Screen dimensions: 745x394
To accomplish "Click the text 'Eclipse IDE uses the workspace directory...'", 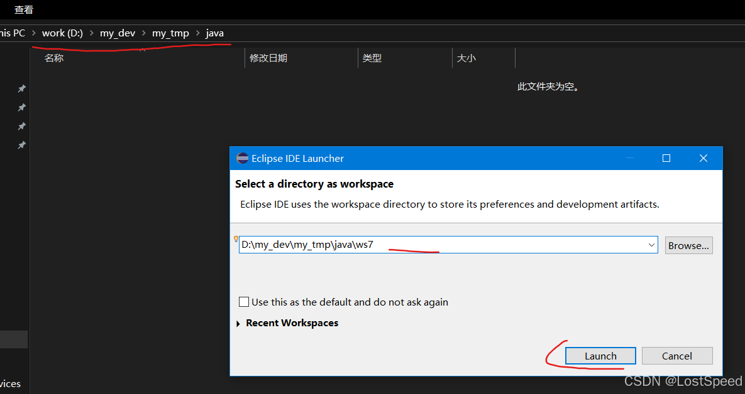I will (450, 205).
